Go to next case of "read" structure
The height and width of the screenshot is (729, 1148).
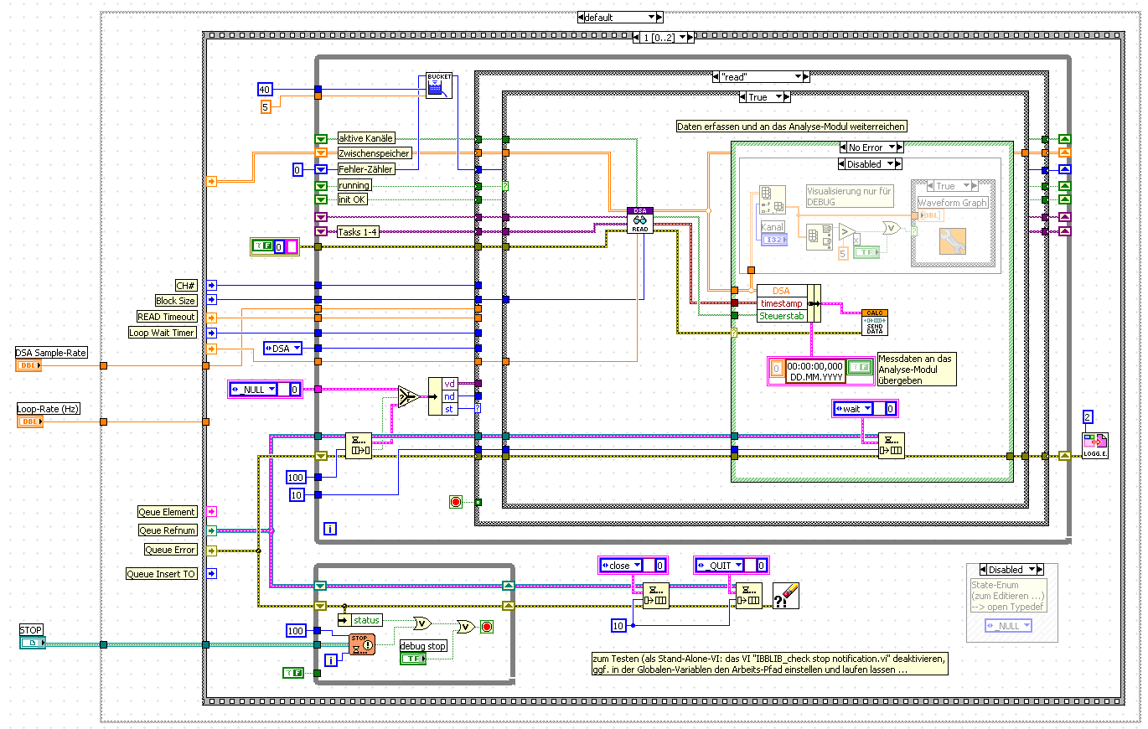pyautogui.click(x=806, y=77)
